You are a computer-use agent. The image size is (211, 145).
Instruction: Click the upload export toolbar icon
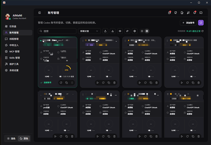click(x=105, y=31)
